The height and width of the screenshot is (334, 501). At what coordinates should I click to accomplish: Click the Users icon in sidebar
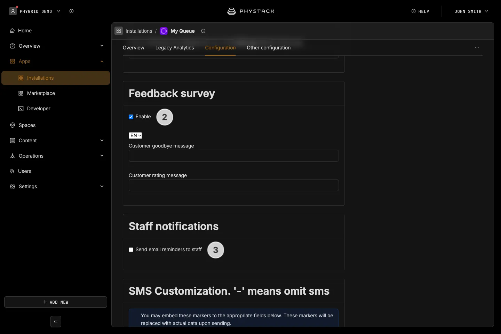point(12,171)
